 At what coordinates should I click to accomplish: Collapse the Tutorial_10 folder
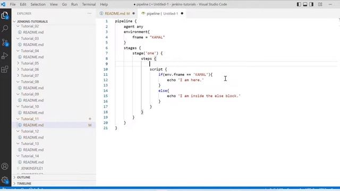tap(30, 107)
